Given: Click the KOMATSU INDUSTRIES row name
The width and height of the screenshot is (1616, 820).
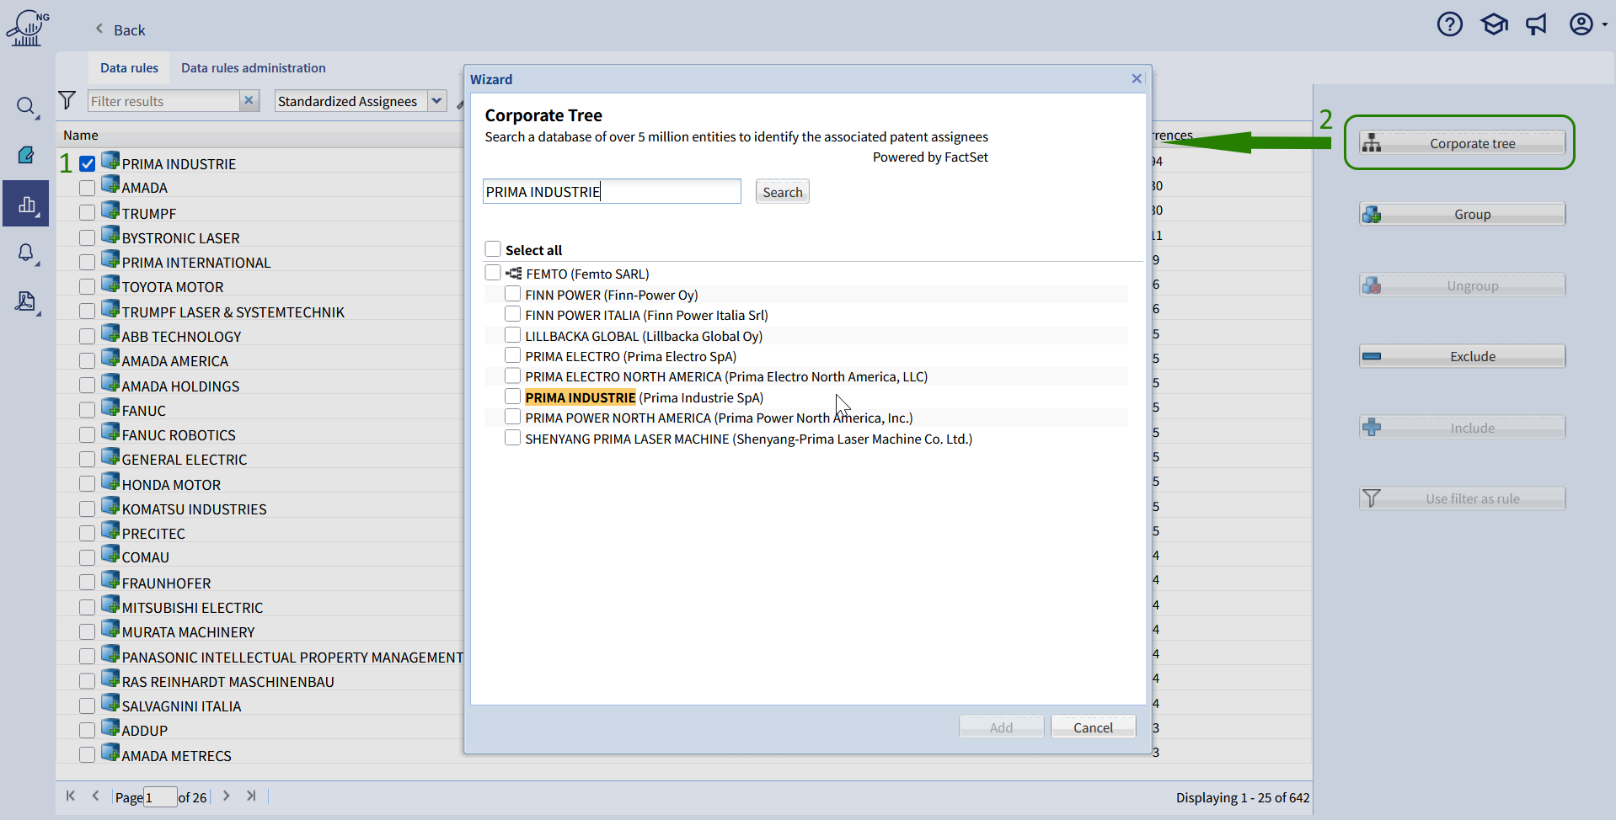Looking at the screenshot, I should click(x=194, y=509).
